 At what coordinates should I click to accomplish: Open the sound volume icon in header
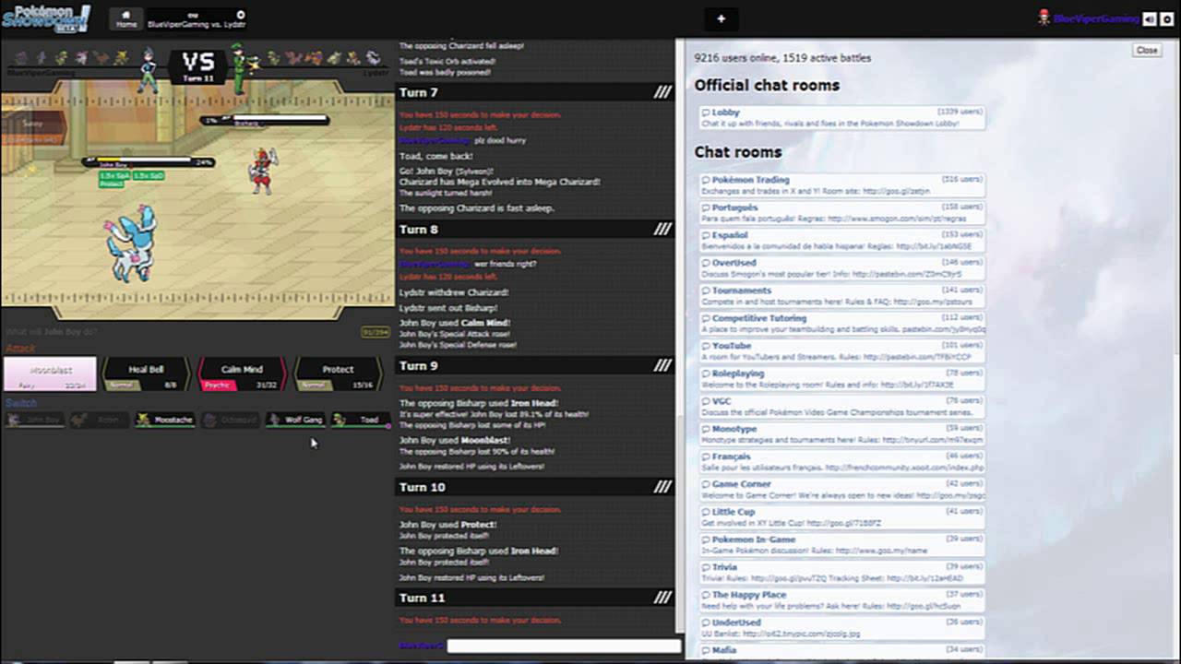click(1149, 18)
